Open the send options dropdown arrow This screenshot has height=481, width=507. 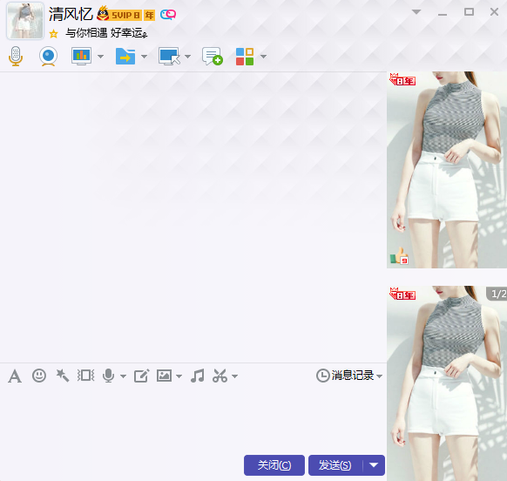[374, 465]
